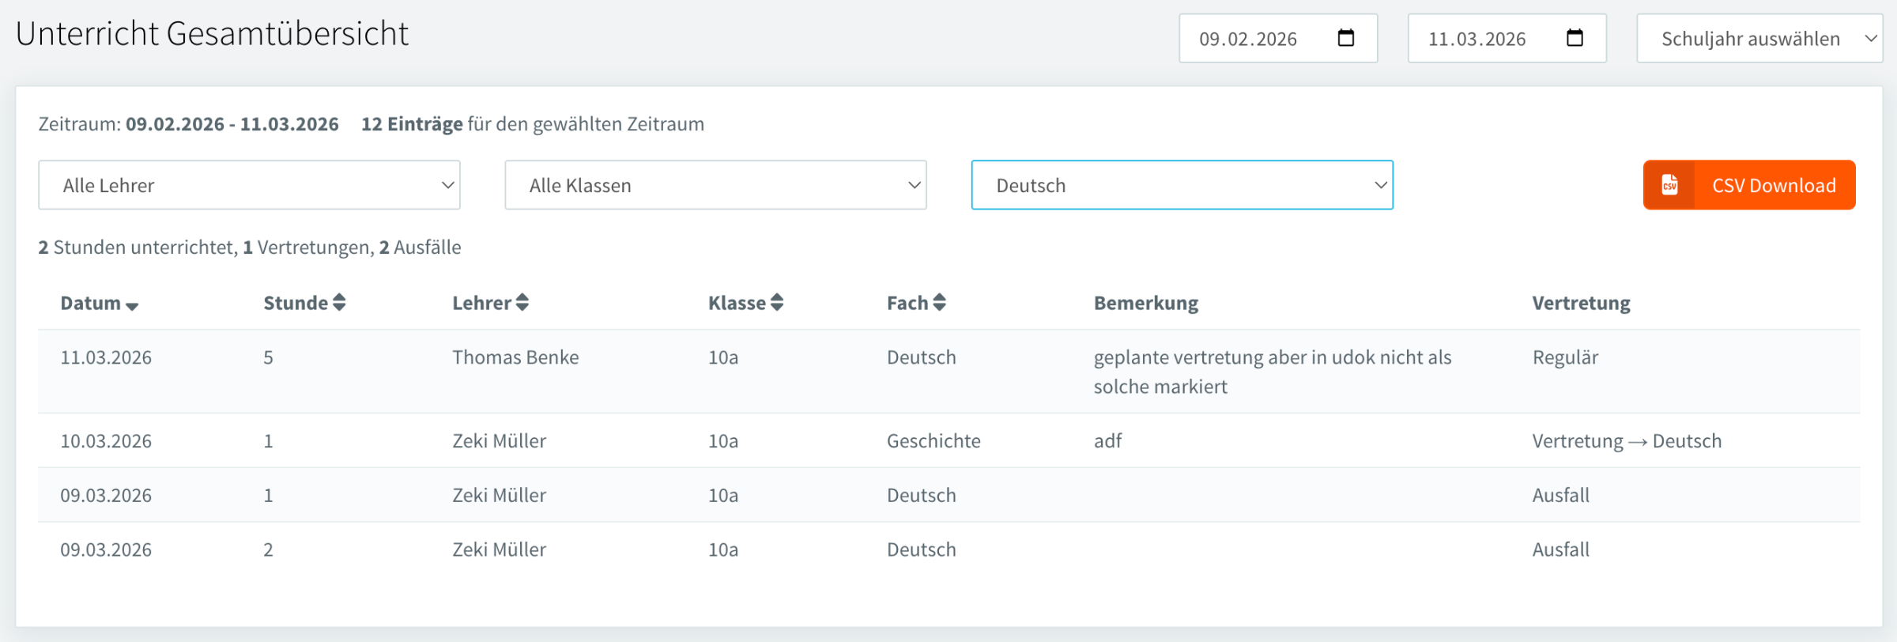The width and height of the screenshot is (1897, 642).
Task: Sort table by Datum arrow icon
Action: pos(132,306)
